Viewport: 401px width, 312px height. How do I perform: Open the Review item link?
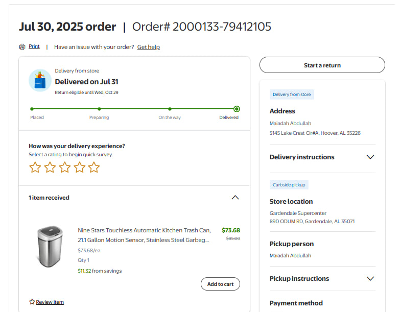pos(50,302)
